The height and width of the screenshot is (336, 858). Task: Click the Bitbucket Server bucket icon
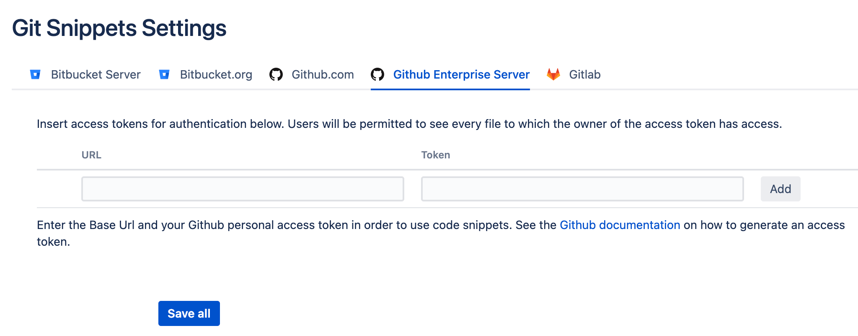(x=35, y=74)
